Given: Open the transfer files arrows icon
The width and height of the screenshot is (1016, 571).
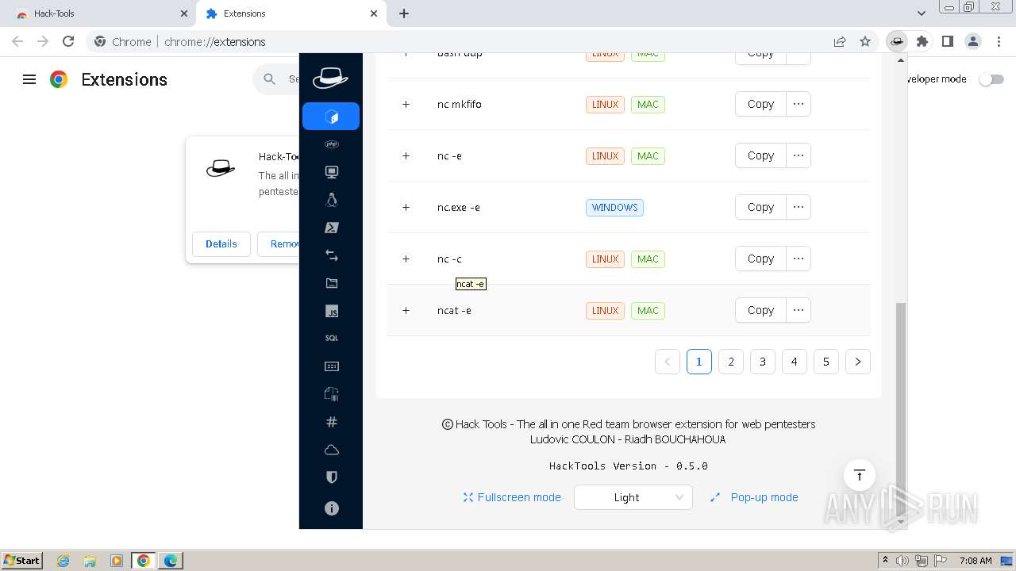Looking at the screenshot, I should pyautogui.click(x=332, y=255).
